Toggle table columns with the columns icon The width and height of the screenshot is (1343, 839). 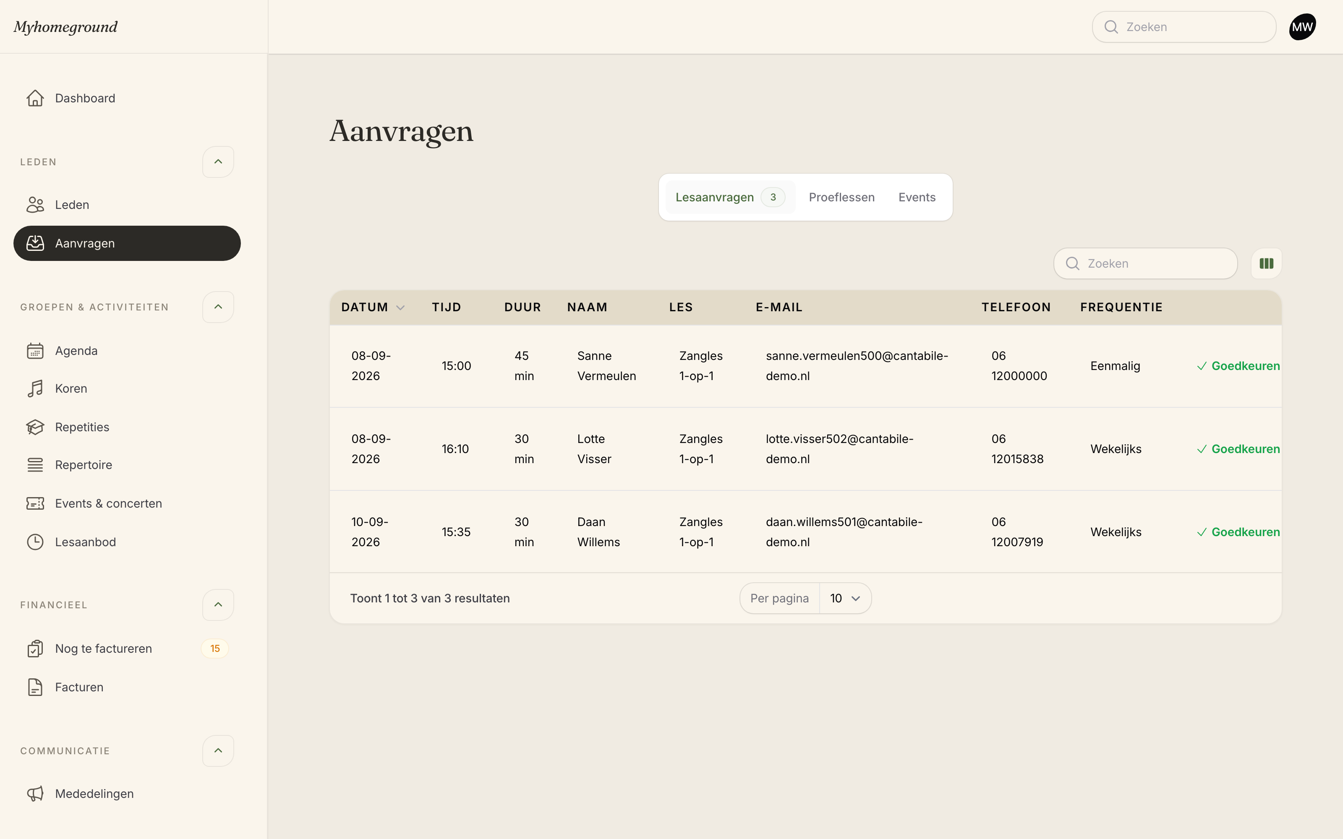click(x=1267, y=263)
